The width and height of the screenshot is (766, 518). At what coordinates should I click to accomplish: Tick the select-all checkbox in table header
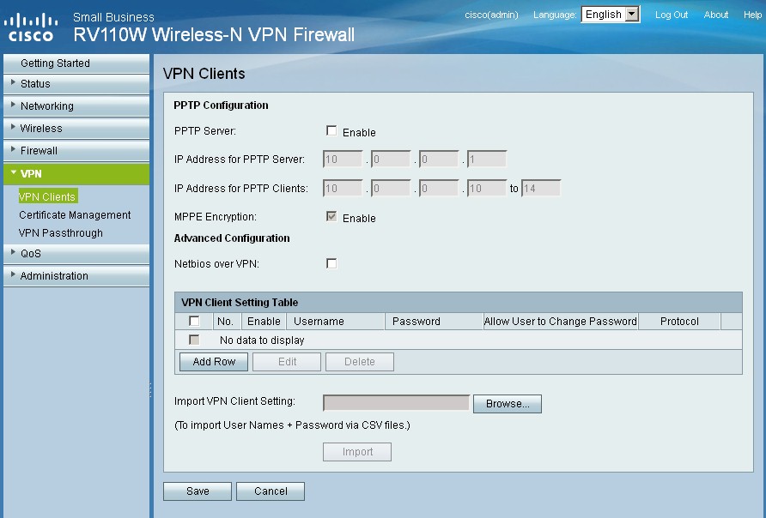point(194,321)
